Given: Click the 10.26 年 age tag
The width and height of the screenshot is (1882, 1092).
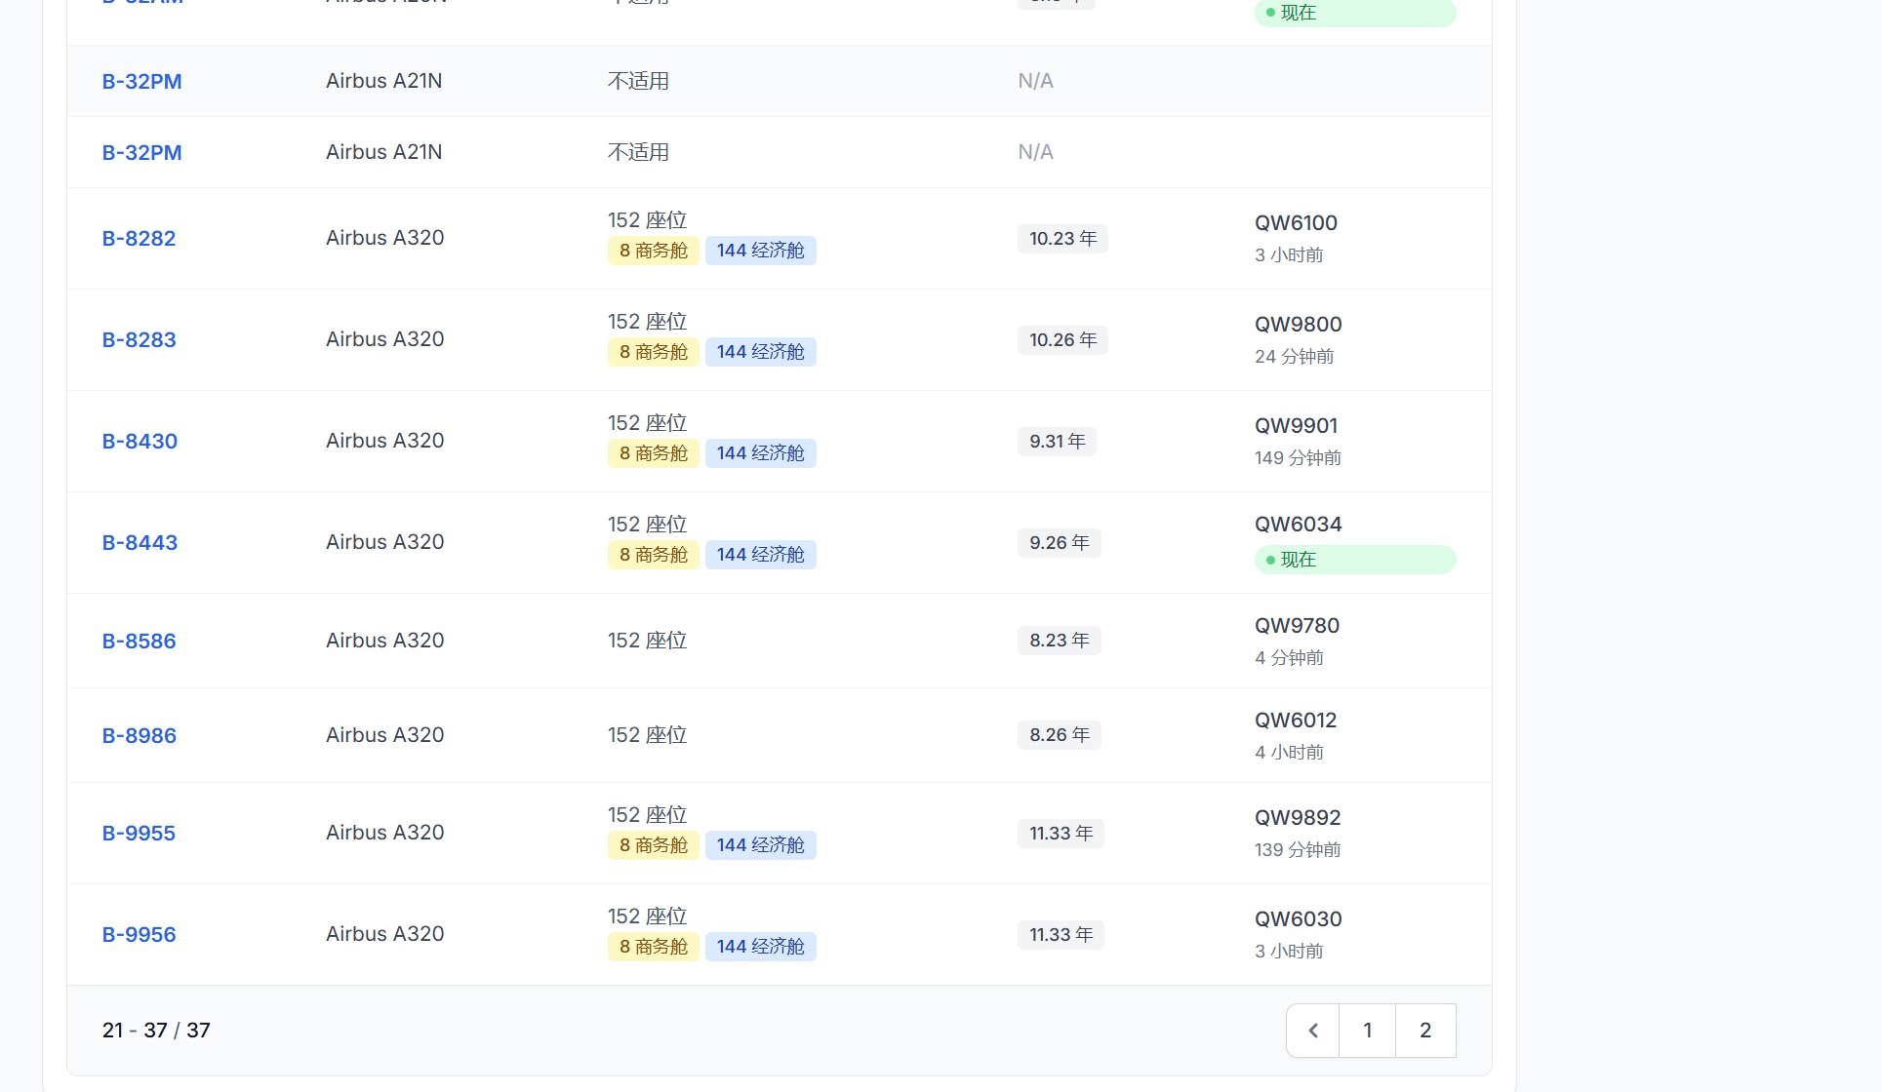Looking at the screenshot, I should tap(1061, 340).
